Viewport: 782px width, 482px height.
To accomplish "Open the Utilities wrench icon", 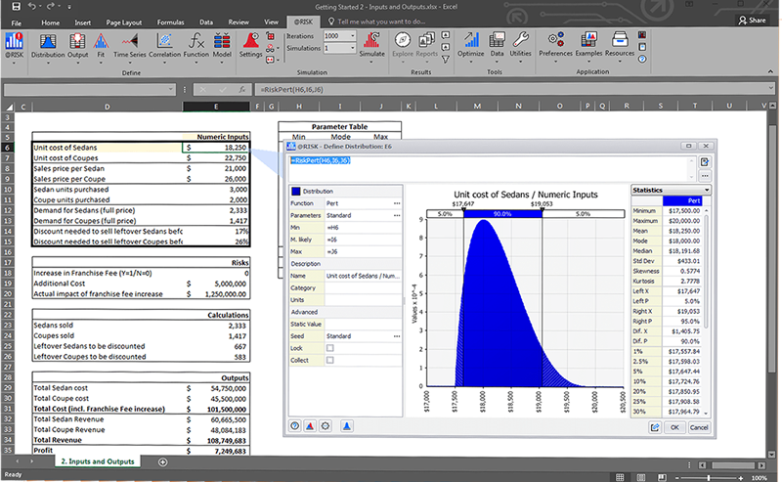I will 520,45.
